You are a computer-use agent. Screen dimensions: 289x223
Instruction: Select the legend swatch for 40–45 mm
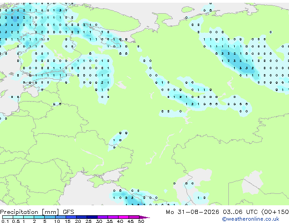coord(124,217)
